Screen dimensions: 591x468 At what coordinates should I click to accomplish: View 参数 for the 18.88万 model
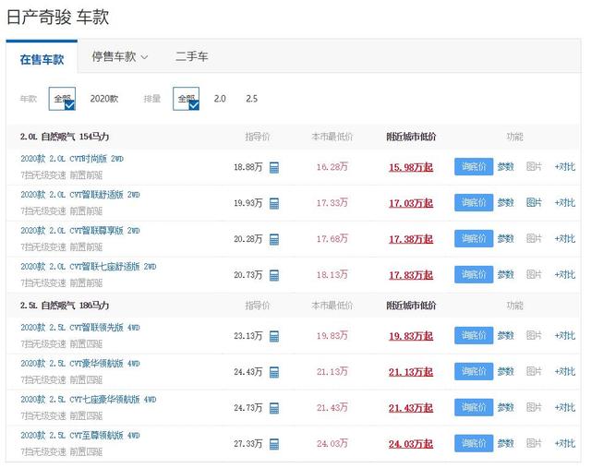pyautogui.click(x=505, y=166)
